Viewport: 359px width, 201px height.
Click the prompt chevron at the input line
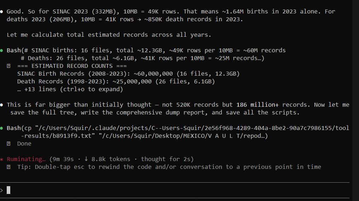(2, 190)
